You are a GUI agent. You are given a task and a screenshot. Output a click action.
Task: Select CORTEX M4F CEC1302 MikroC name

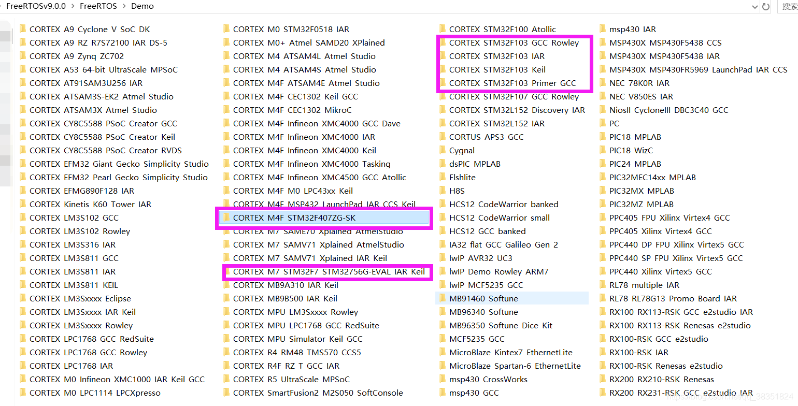pyautogui.click(x=293, y=110)
